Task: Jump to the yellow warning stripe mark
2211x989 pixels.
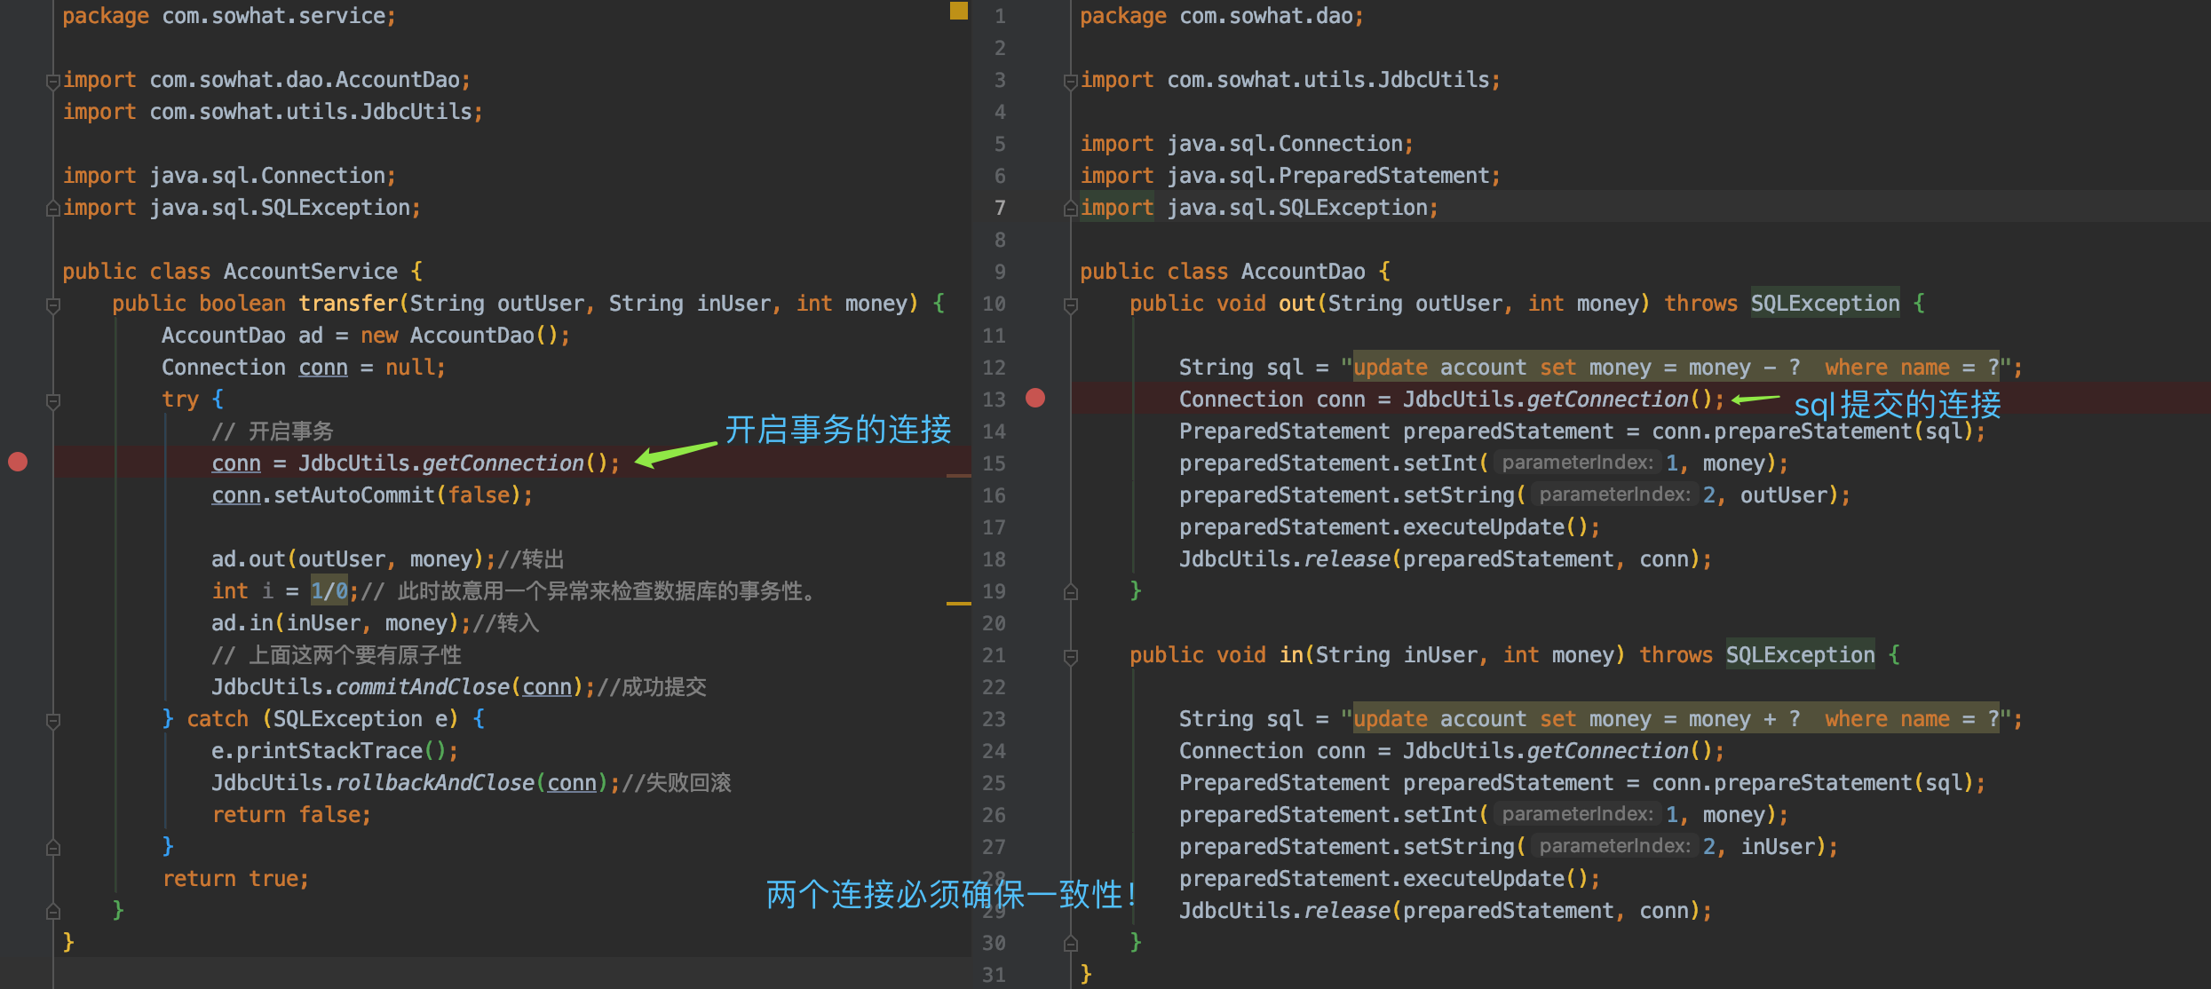Action: 959,604
